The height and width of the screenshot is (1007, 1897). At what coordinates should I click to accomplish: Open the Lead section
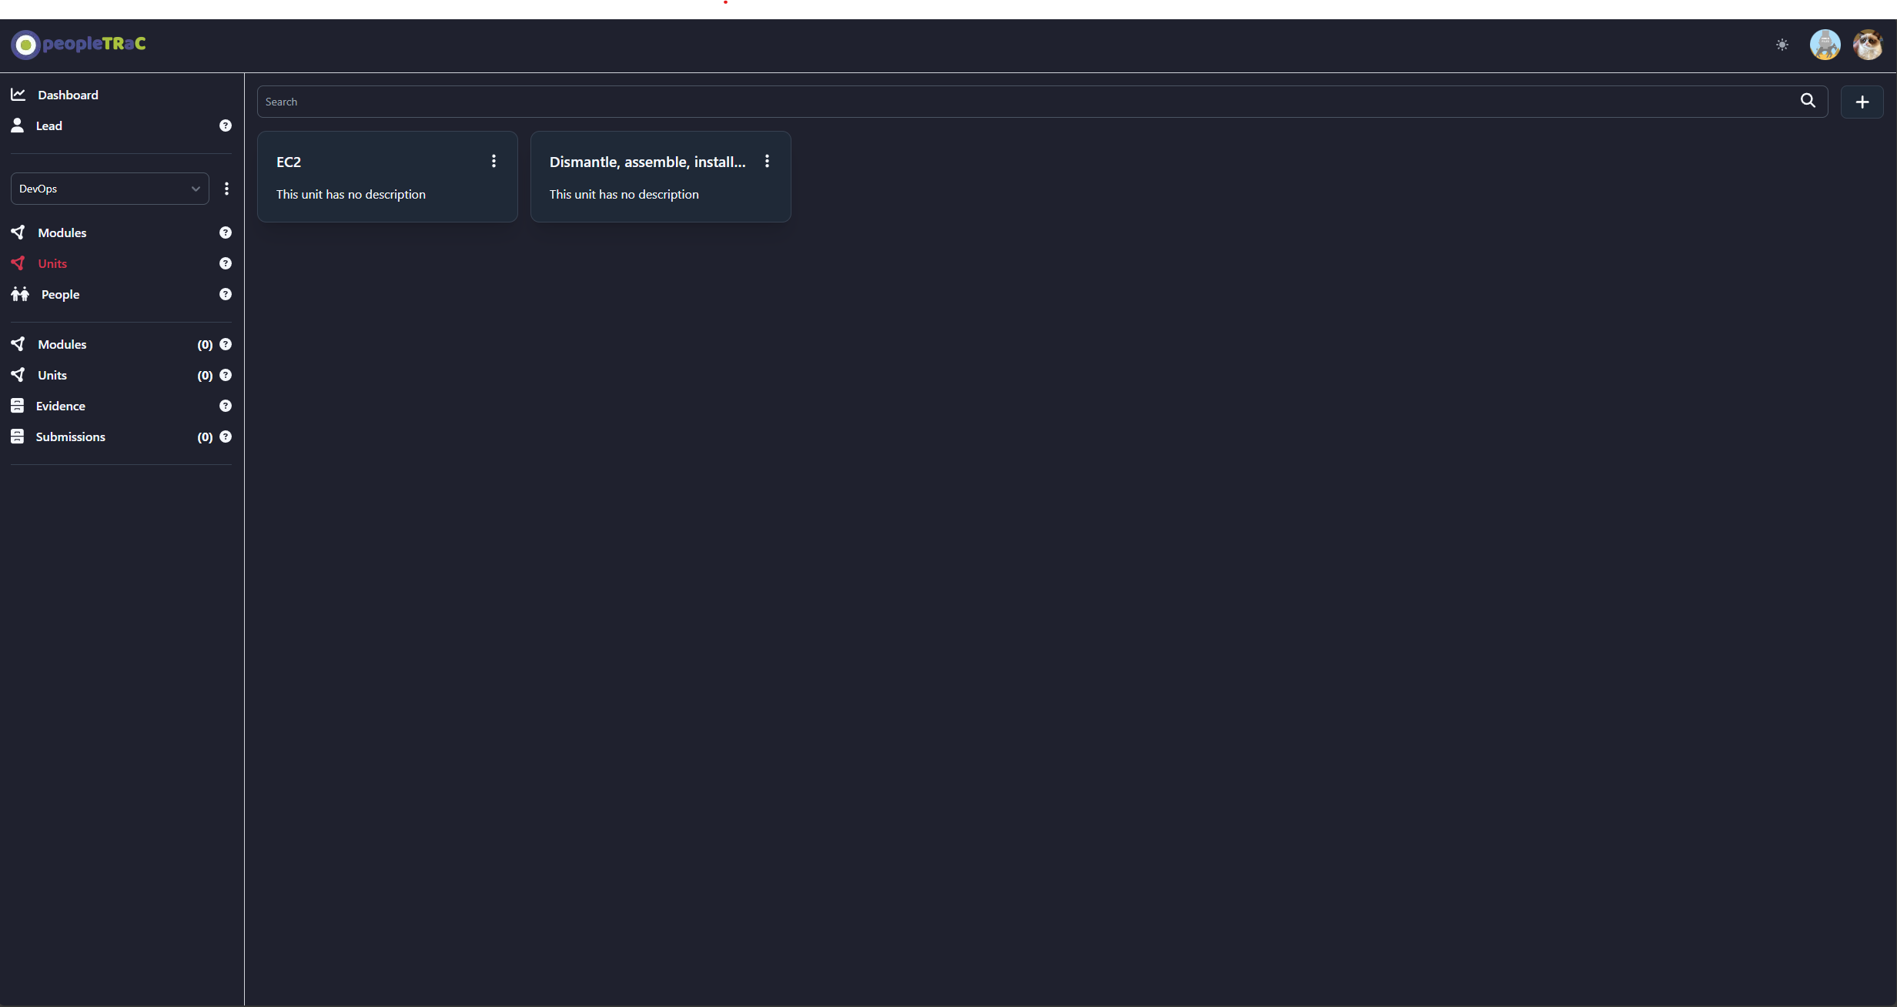(49, 125)
